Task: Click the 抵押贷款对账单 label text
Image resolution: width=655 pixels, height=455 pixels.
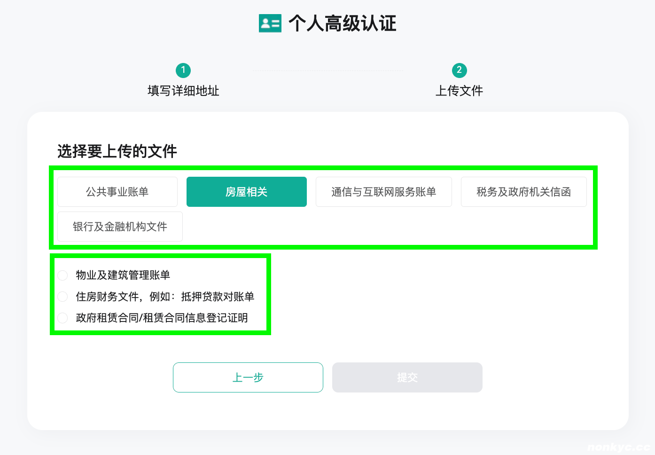Action: (218, 297)
